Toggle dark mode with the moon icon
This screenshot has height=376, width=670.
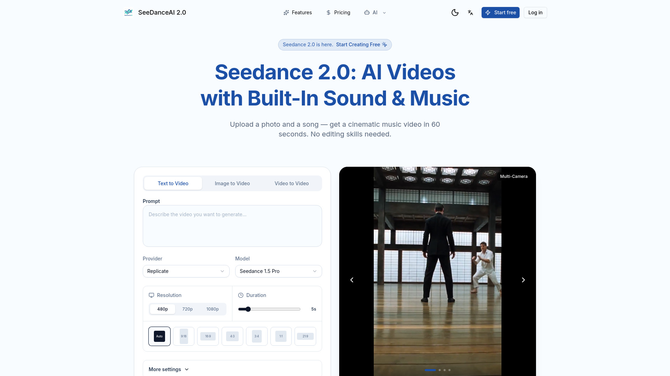[455, 13]
